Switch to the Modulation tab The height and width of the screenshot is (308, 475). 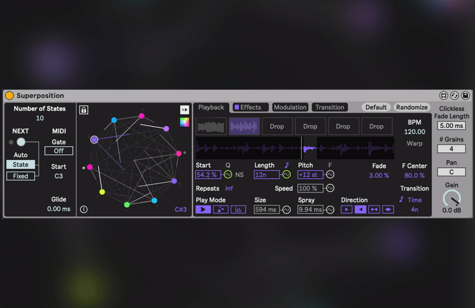[x=290, y=107]
